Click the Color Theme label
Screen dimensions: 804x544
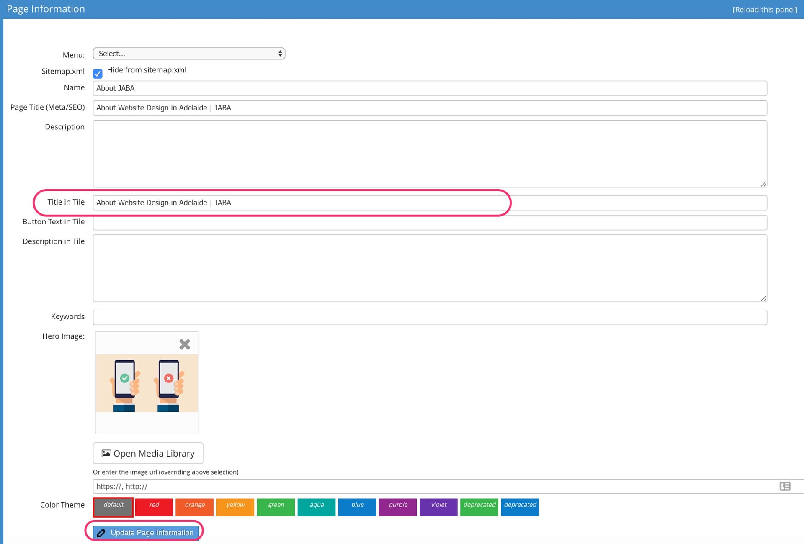(x=62, y=505)
